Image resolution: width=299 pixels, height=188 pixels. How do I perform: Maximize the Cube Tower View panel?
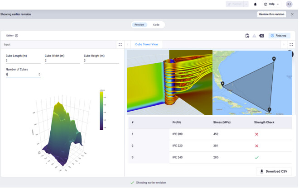291,45
